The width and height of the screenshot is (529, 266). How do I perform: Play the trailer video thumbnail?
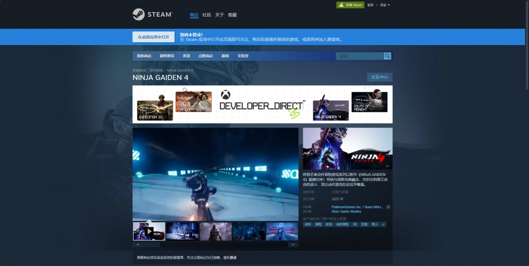coord(149,231)
